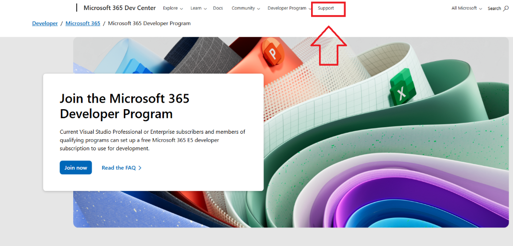The height and width of the screenshot is (246, 513).
Task: Click the Microsoft 365 Developer Program breadcrumb text
Action: (149, 23)
